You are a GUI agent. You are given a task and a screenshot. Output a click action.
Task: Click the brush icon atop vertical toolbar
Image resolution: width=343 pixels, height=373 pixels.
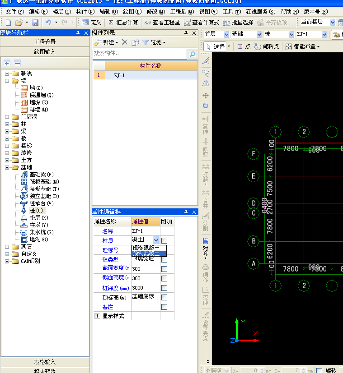(x=206, y=60)
